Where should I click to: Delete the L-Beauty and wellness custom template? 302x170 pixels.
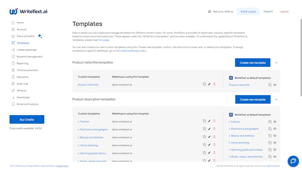point(214,137)
